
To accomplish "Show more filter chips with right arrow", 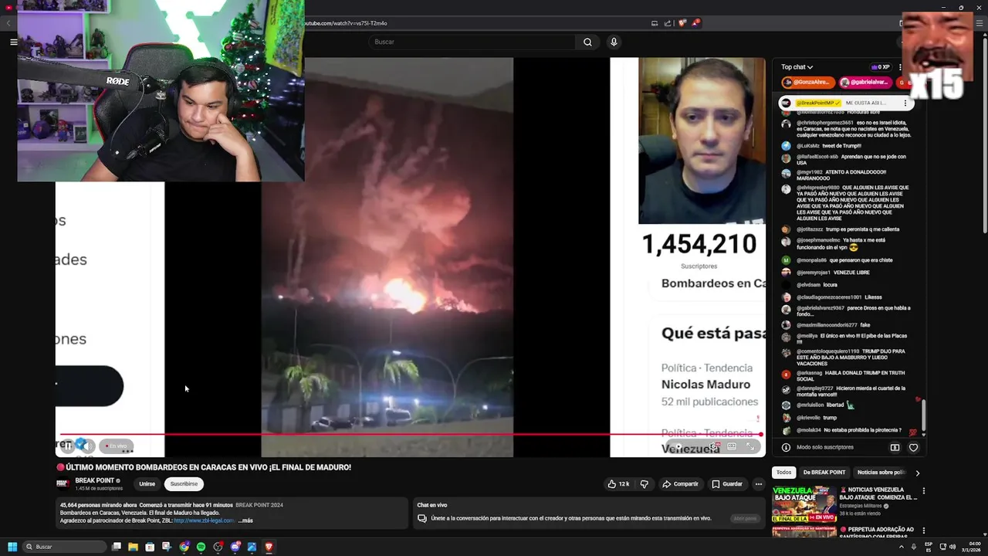I will pos(917,473).
